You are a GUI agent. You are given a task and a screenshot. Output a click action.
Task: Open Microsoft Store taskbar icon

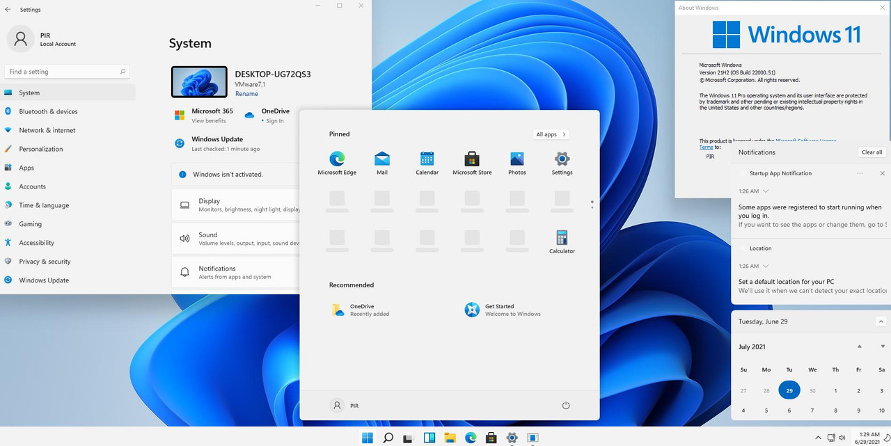(491, 438)
